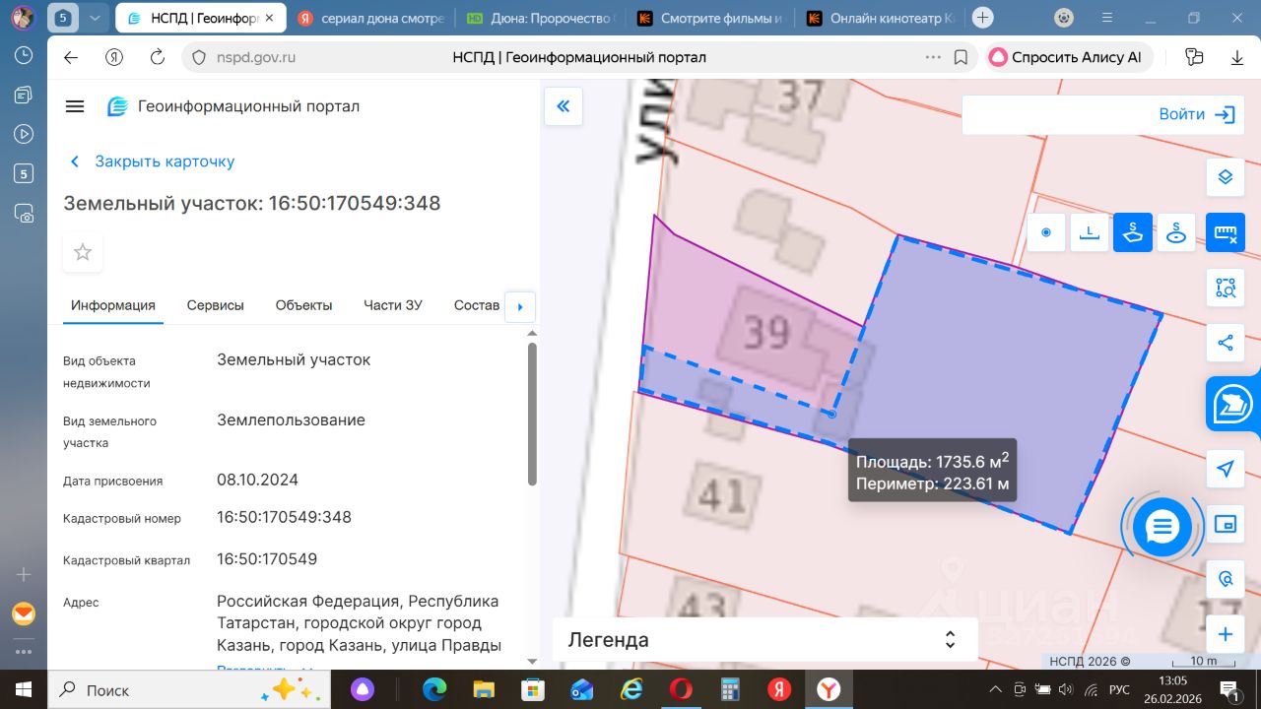Click the info panel vertical scrollbar
1261x709 pixels.
point(532,414)
